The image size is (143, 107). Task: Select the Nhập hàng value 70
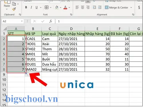[x=98, y=54]
